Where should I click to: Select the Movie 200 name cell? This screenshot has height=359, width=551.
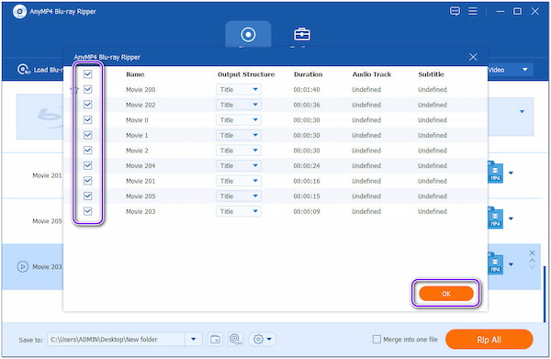[141, 90]
